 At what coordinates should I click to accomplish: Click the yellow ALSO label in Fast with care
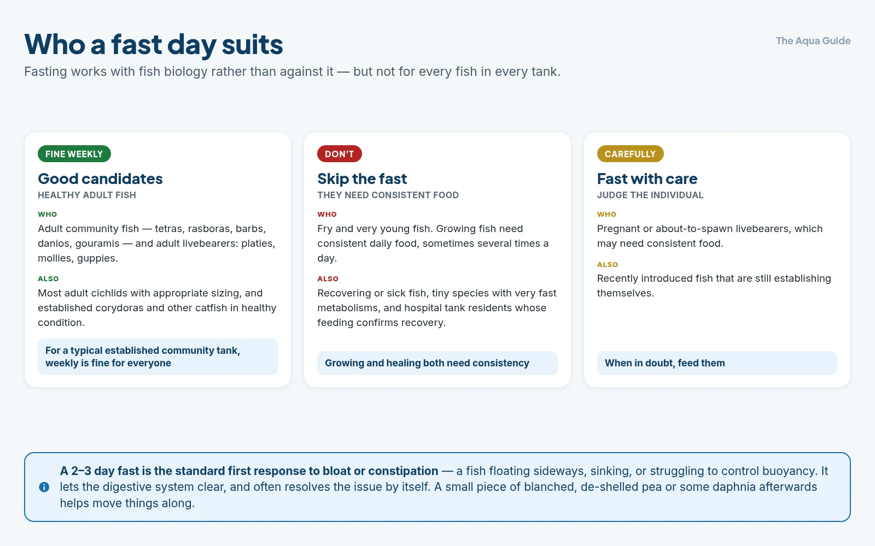pos(608,265)
